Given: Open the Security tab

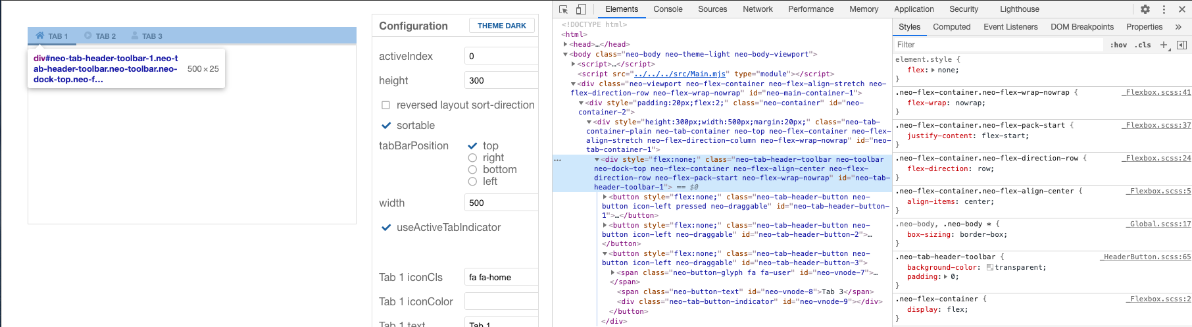Looking at the screenshot, I should click(964, 9).
